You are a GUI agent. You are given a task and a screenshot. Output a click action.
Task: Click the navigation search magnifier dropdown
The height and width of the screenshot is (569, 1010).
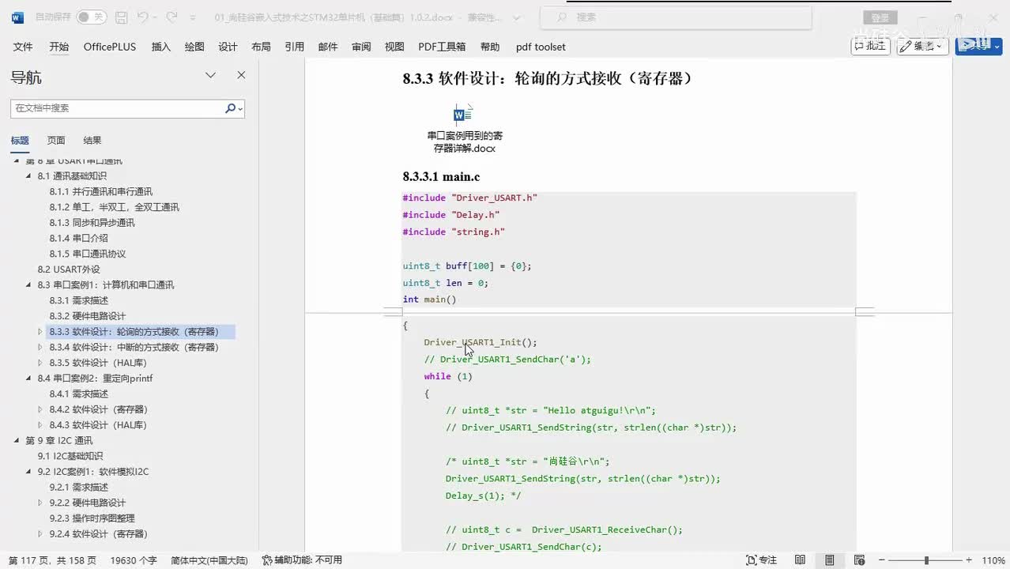(233, 108)
